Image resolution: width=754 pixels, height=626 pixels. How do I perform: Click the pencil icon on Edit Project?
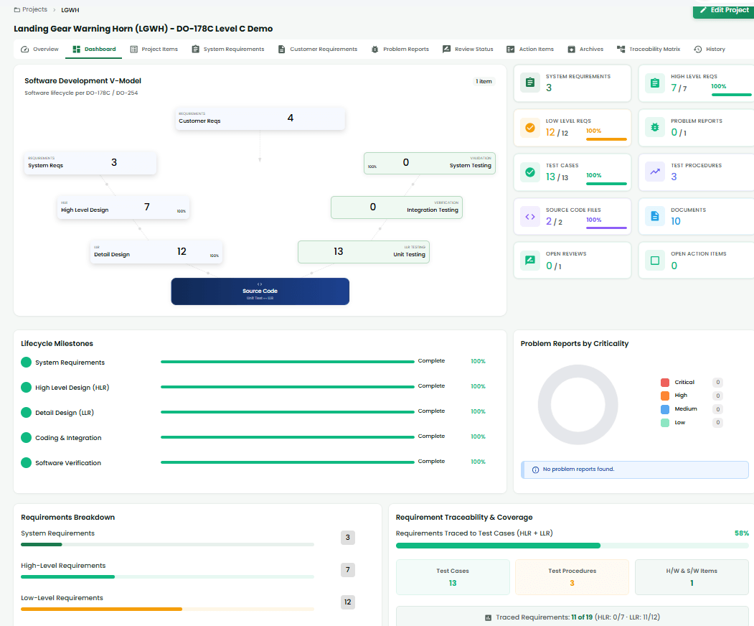(x=704, y=9)
